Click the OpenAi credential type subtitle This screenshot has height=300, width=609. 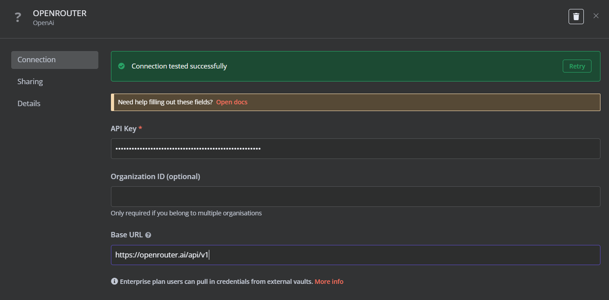(x=44, y=23)
